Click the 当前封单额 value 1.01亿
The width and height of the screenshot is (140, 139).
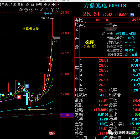(x=130, y=38)
